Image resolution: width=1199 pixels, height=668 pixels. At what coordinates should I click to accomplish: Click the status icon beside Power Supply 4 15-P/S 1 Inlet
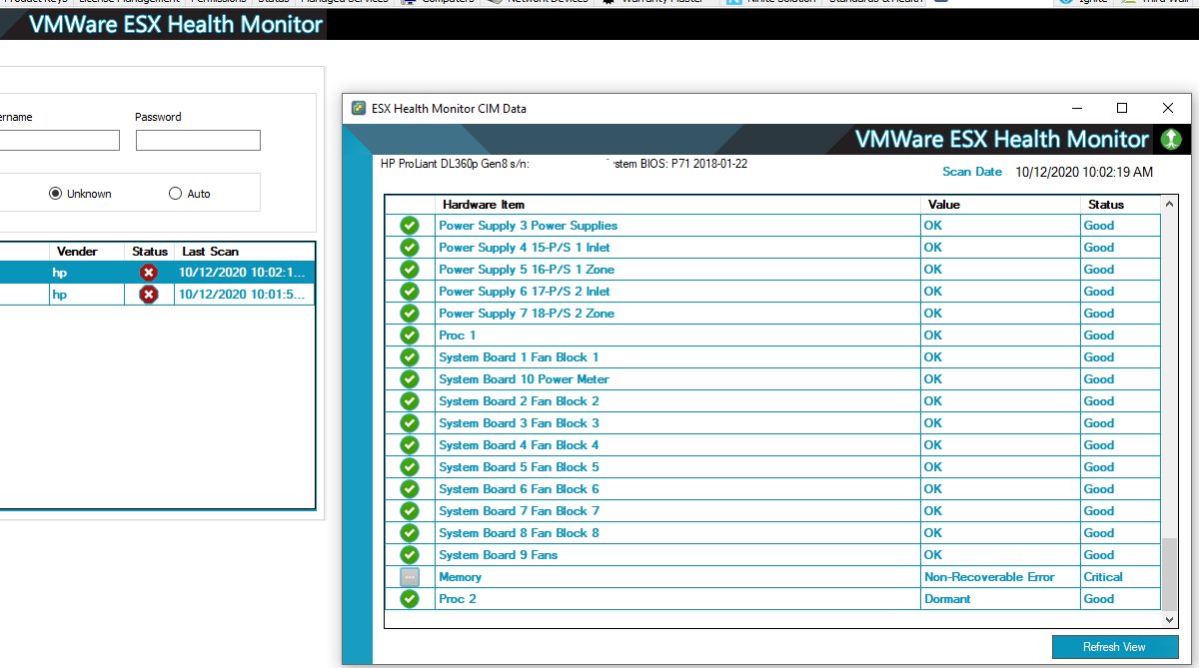[x=410, y=248]
